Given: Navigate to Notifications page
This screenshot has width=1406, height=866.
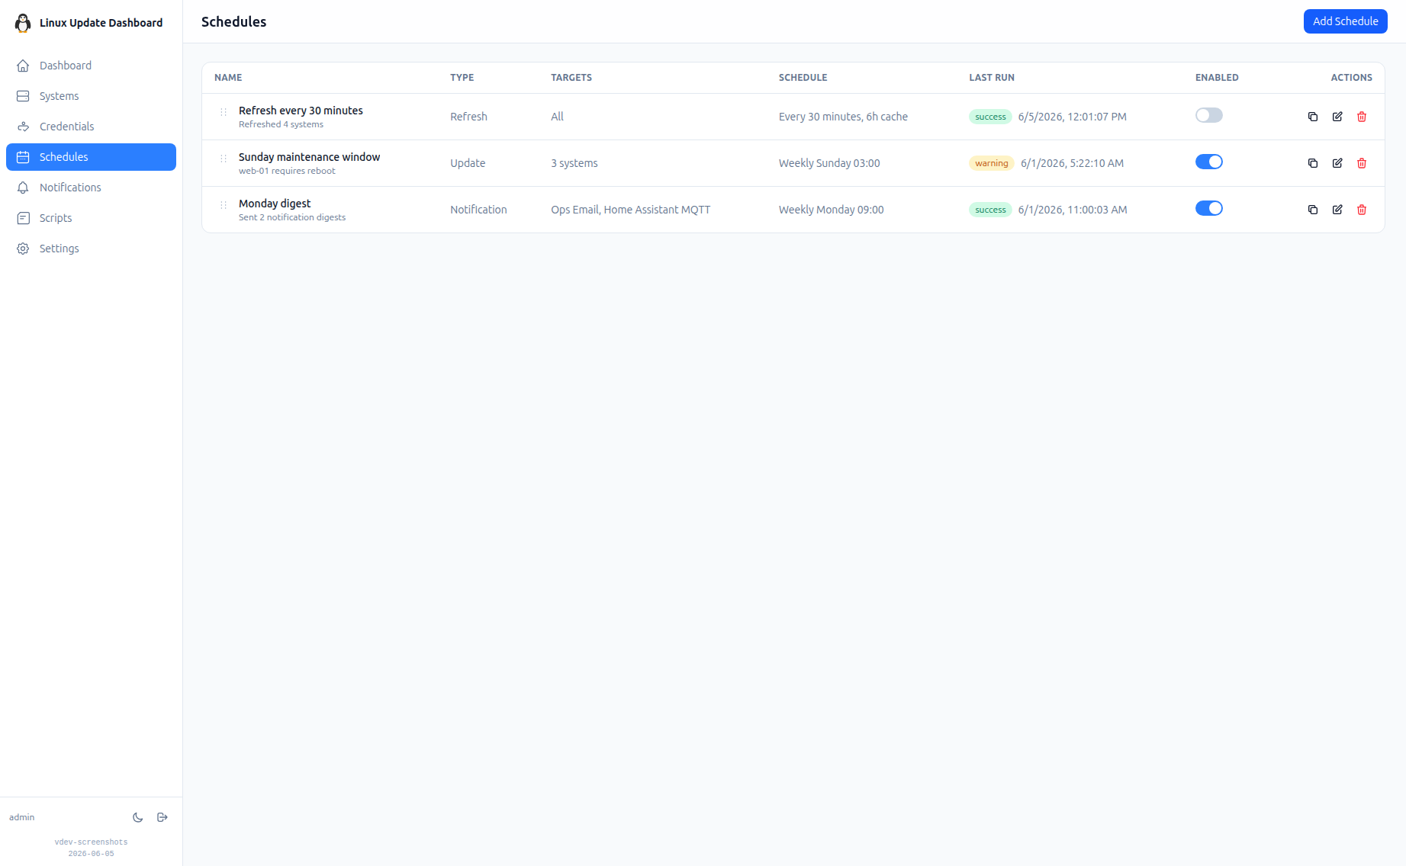Looking at the screenshot, I should 91,188.
